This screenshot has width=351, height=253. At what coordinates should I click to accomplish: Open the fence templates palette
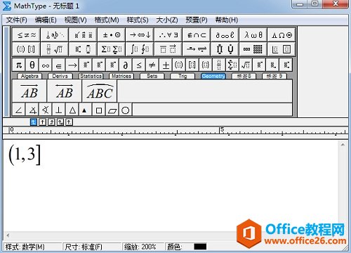26,49
